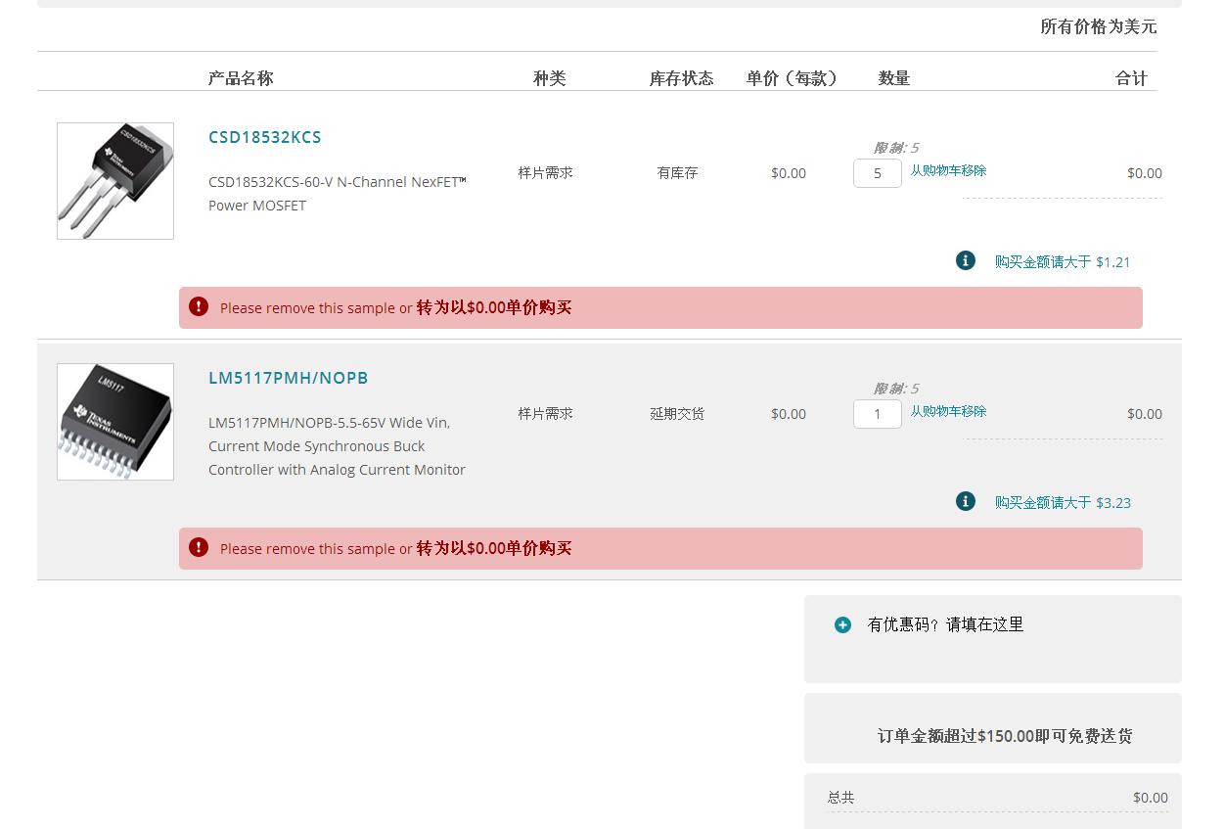Image resolution: width=1224 pixels, height=829 pixels.
Task: Open purchase amount over $1.21 link
Action: [1063, 261]
